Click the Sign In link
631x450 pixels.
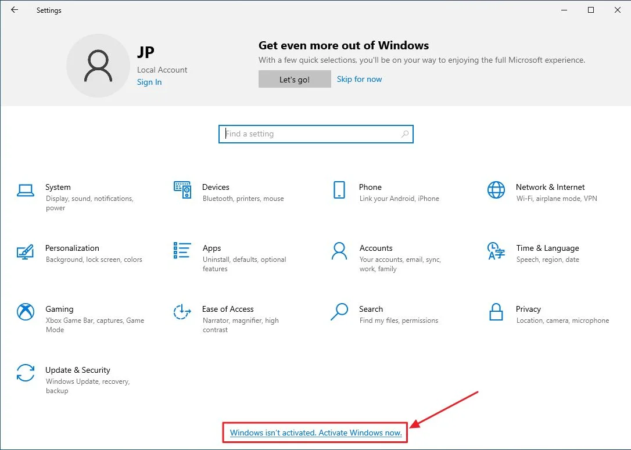click(149, 82)
